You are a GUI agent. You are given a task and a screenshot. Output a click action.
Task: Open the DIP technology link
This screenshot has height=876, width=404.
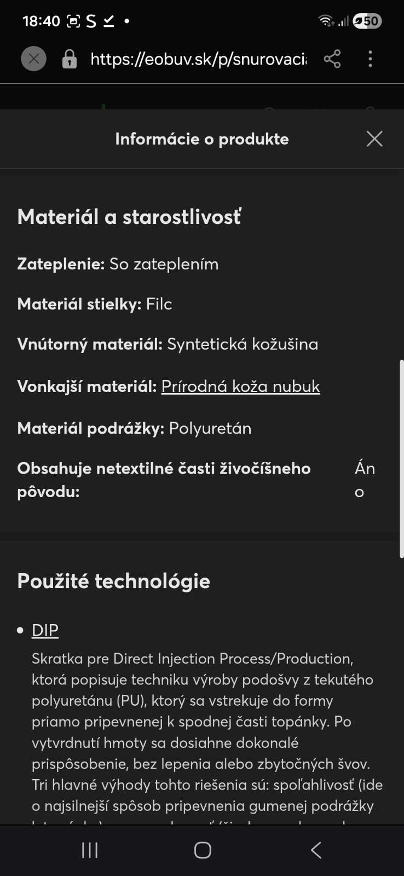pos(45,630)
